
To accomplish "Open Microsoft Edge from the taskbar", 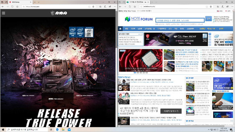I will tap(57, 130).
